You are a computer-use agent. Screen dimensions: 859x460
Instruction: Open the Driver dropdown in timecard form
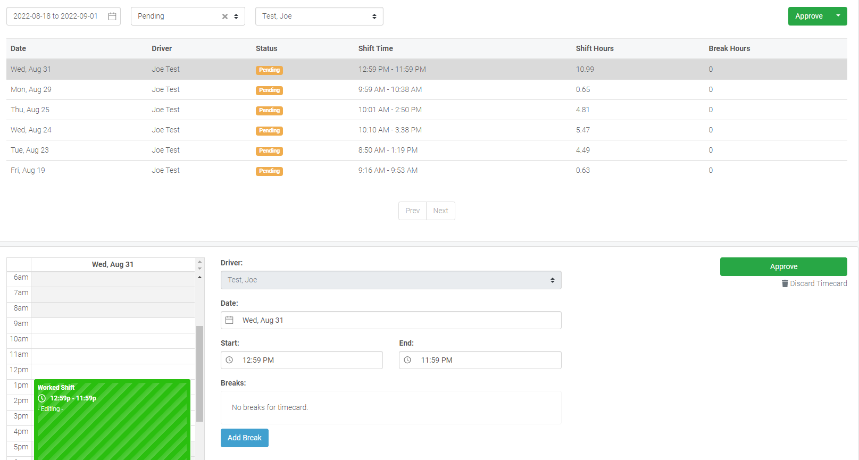(391, 280)
